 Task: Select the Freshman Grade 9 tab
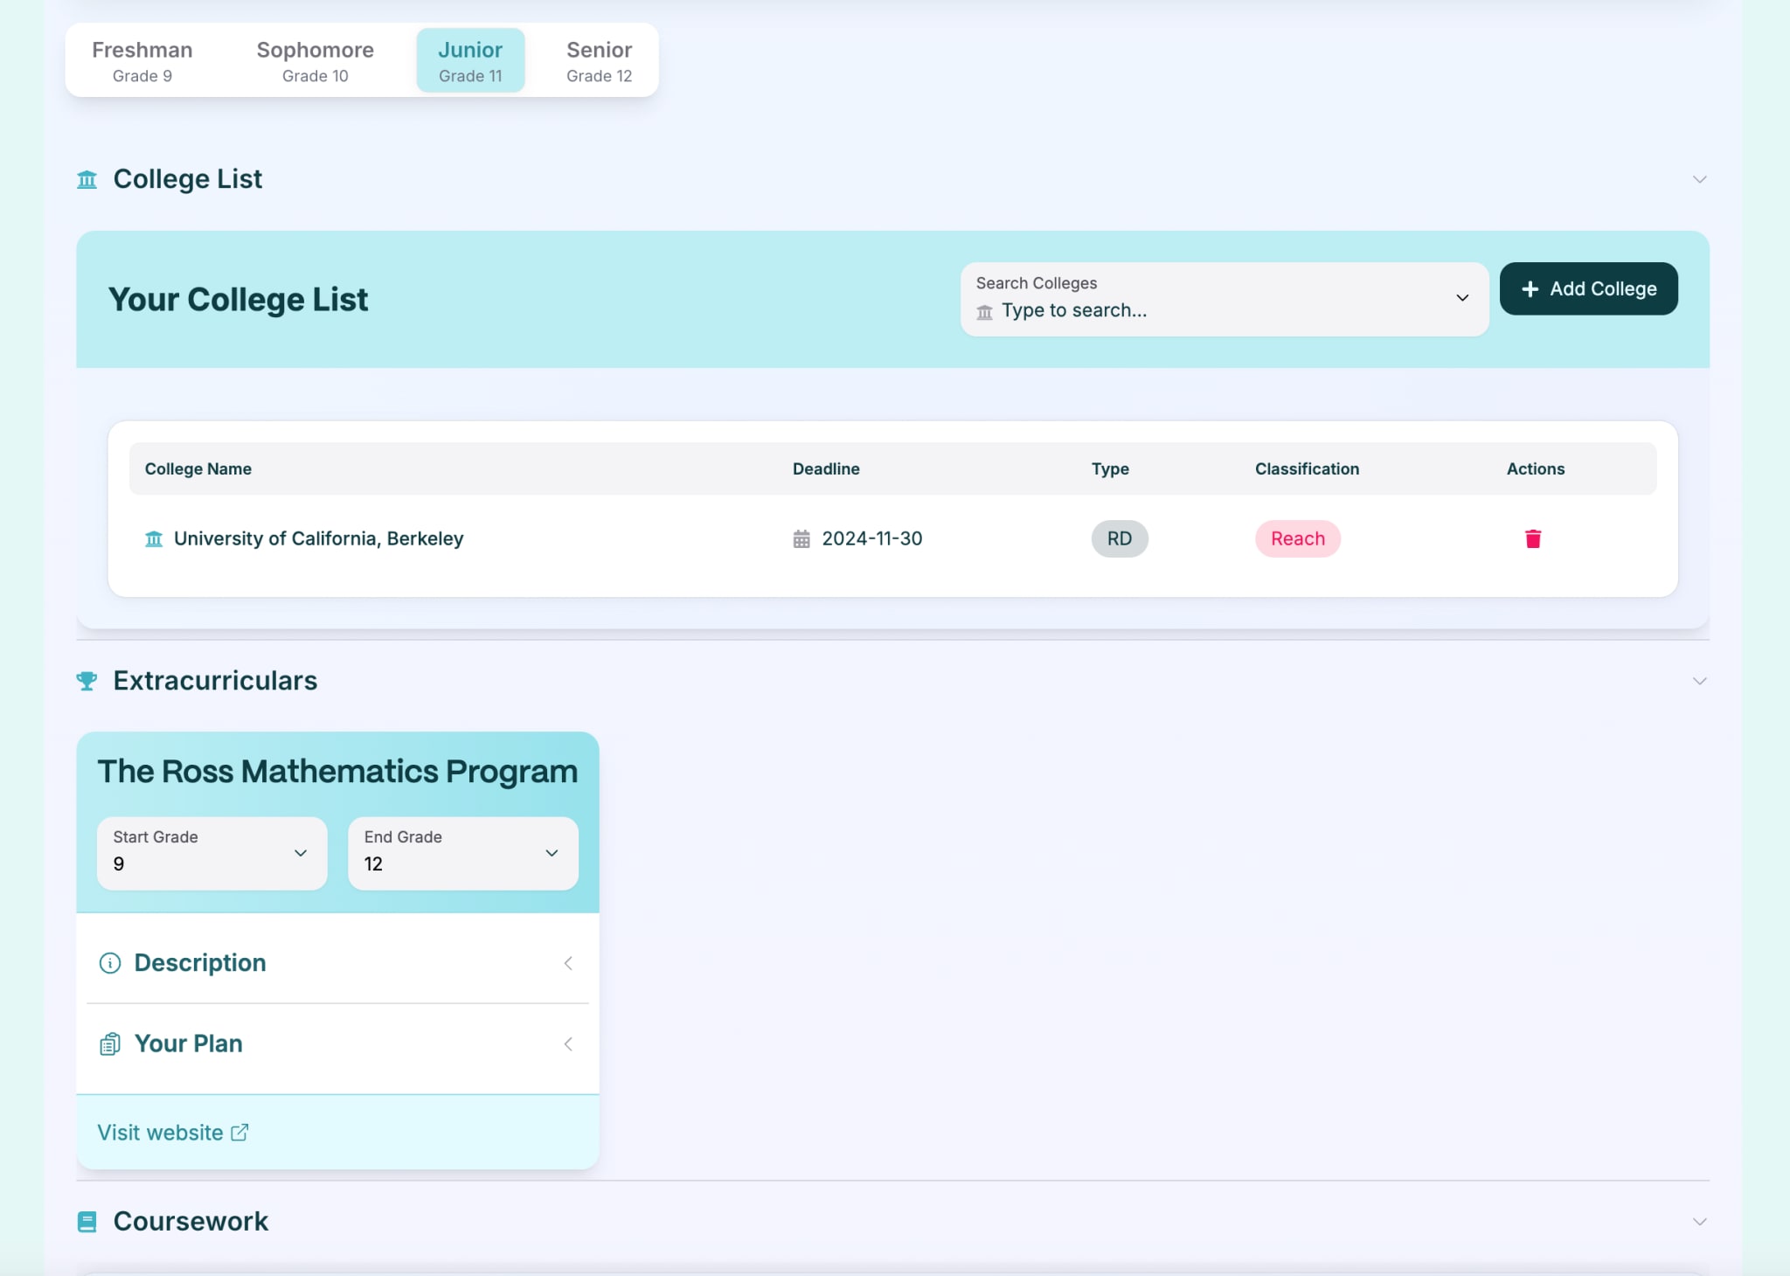(142, 60)
